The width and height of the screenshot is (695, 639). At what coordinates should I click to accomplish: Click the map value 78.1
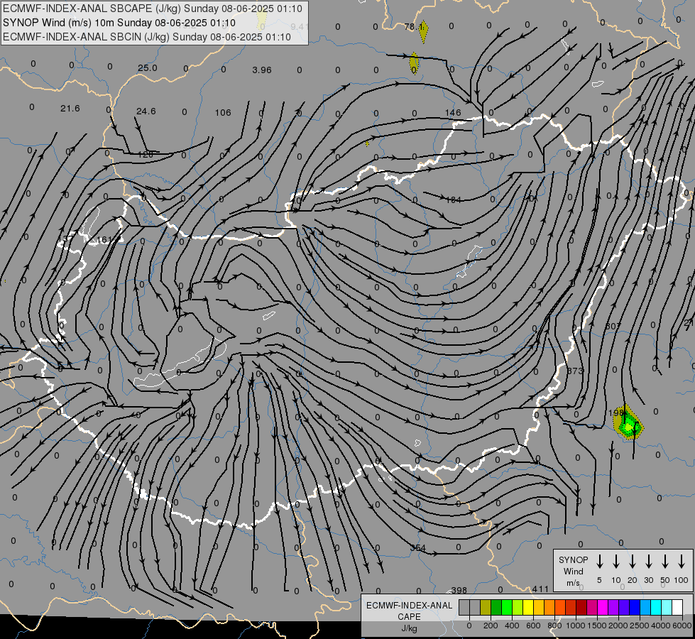414,26
